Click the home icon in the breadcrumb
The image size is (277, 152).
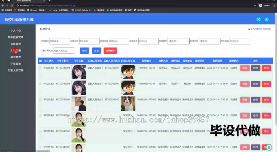[249, 29]
